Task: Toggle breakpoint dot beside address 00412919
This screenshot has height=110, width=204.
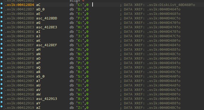Action: tap(1, 106)
